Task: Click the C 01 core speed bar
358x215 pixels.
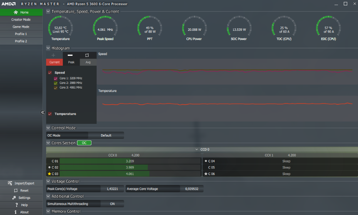Action: tap(130, 161)
